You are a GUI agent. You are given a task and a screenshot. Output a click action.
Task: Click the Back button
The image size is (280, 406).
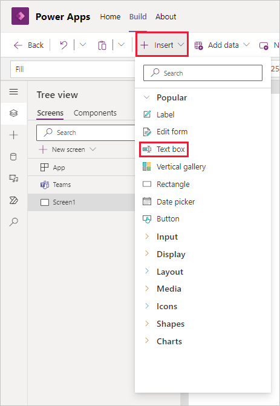[x=28, y=45]
